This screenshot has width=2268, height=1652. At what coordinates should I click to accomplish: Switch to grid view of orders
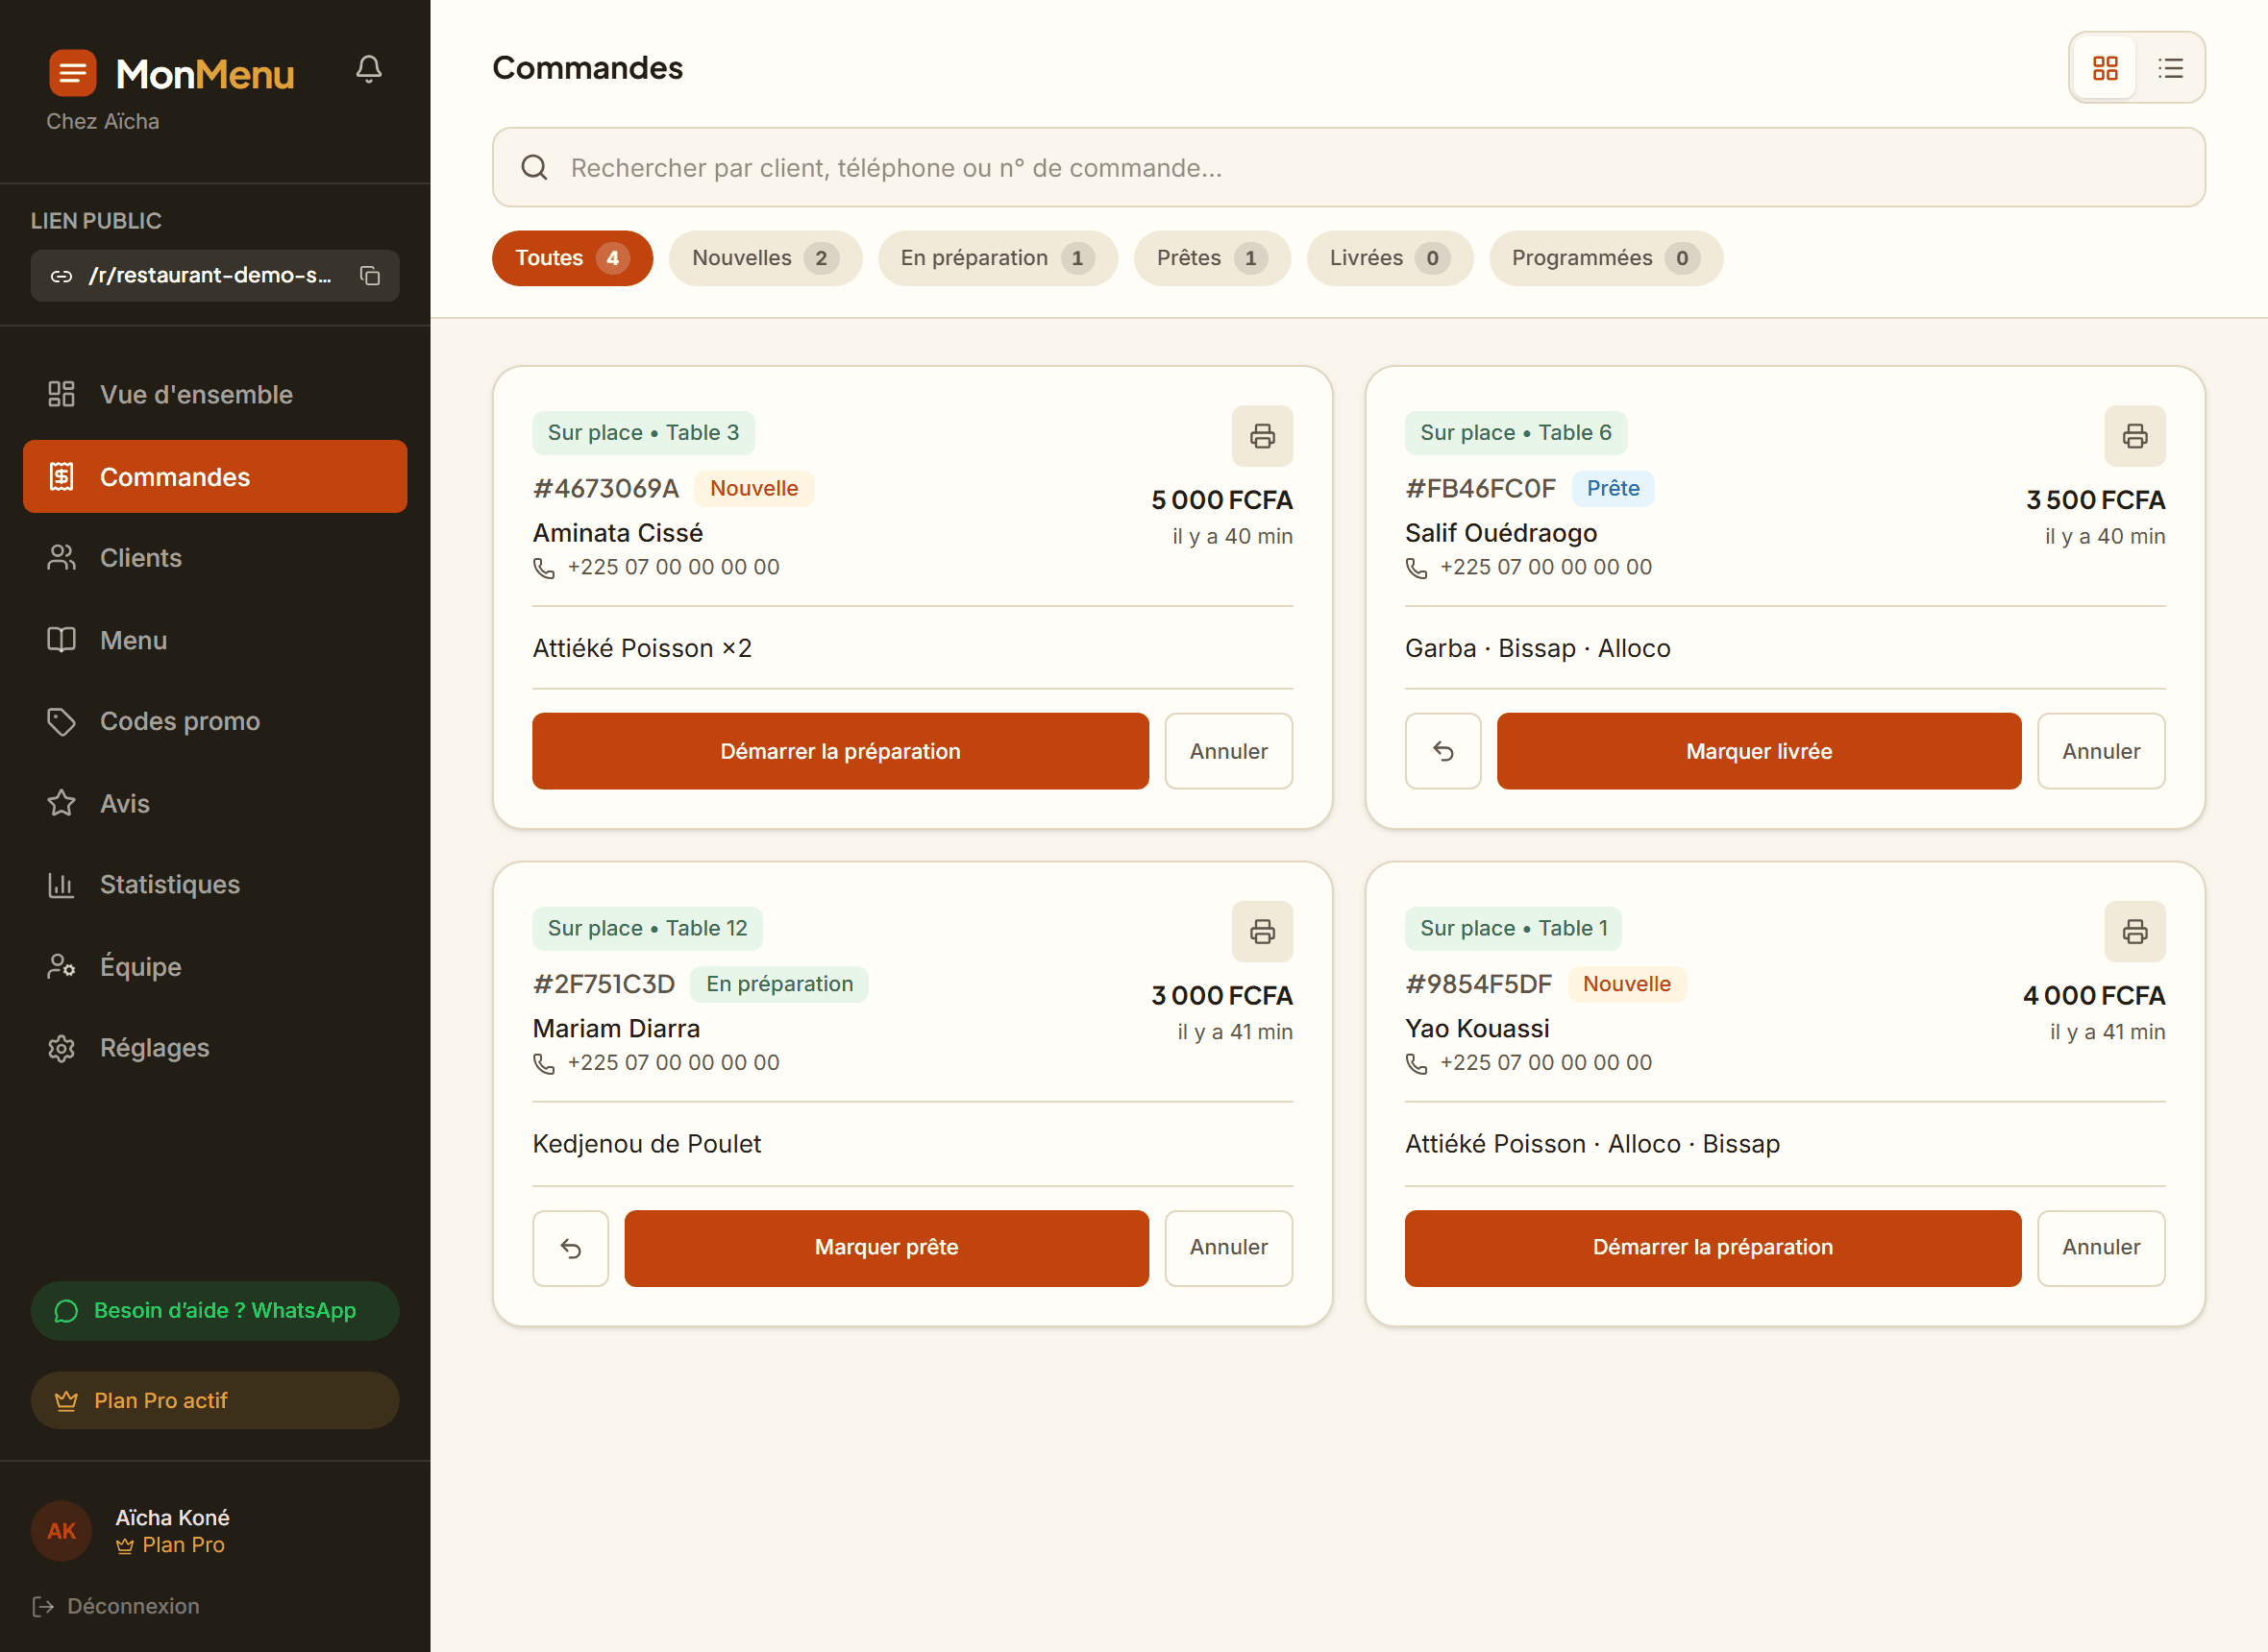[2105, 68]
